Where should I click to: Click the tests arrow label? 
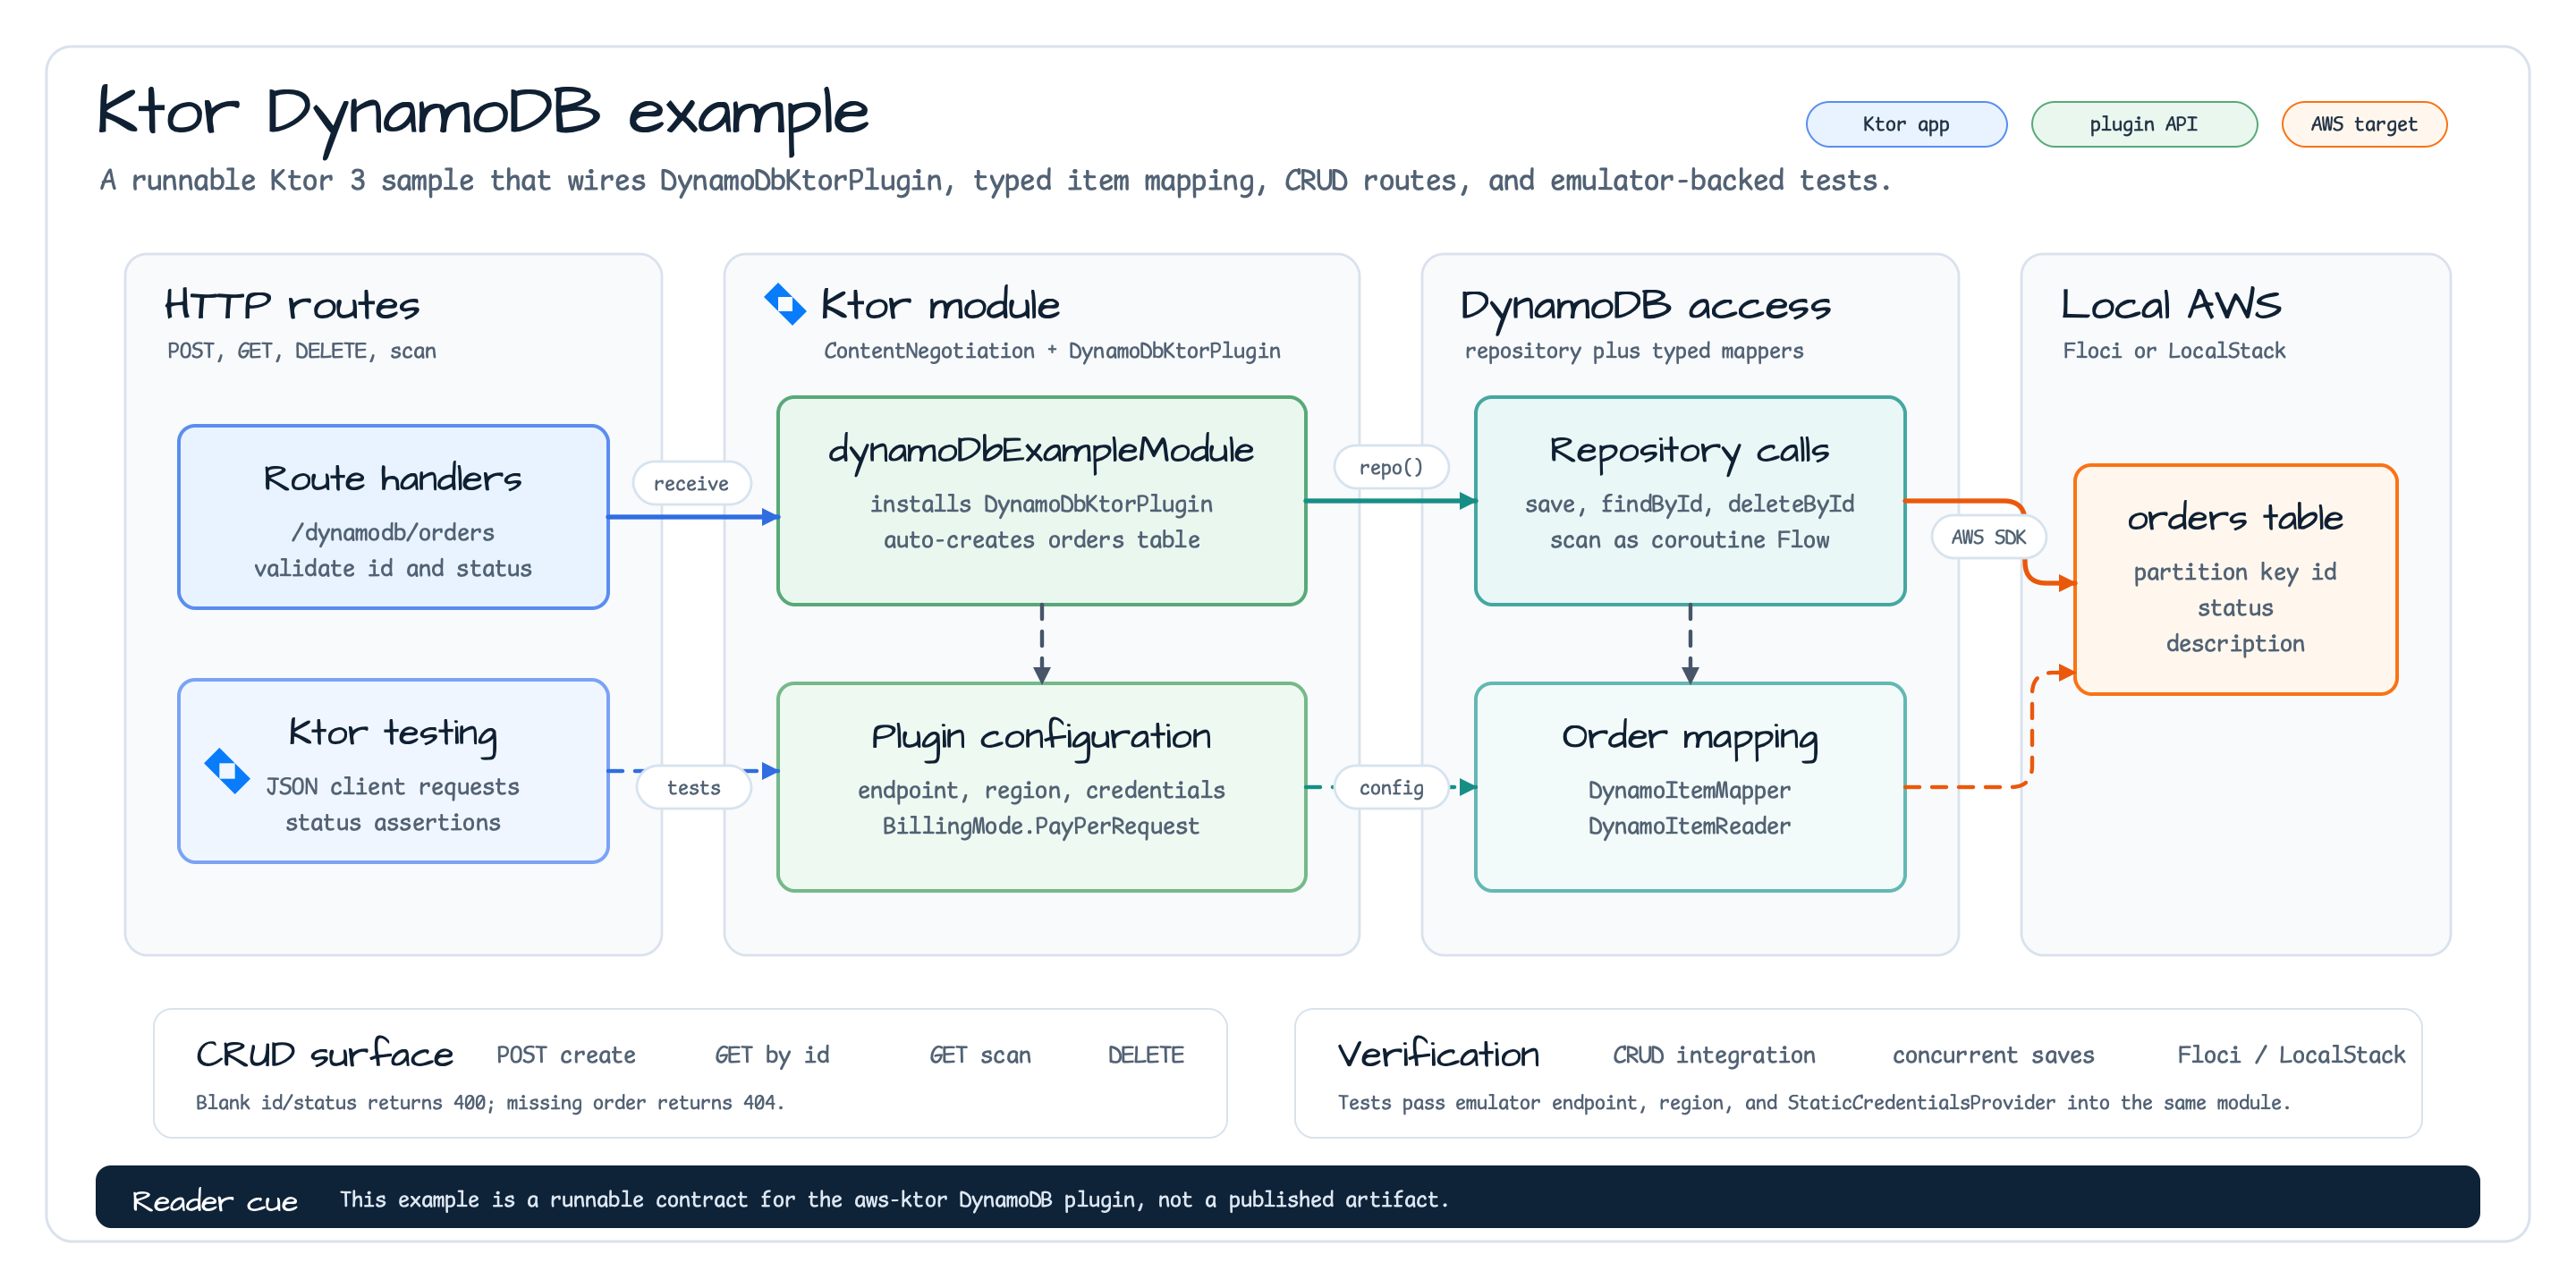tap(694, 787)
